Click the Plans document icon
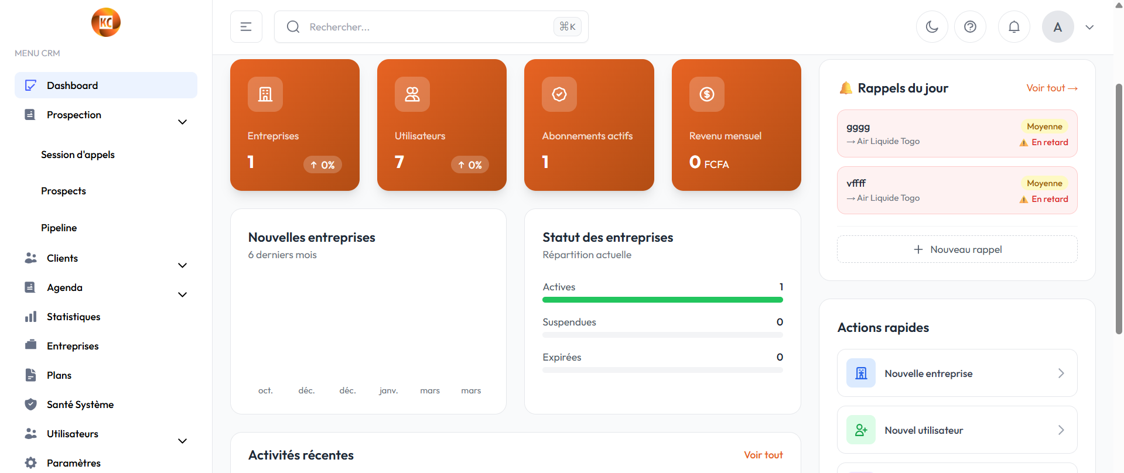The height and width of the screenshot is (473, 1124). (x=31, y=375)
